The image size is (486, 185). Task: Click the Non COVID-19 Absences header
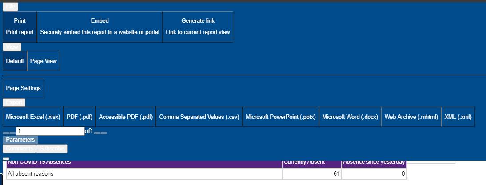144,164
